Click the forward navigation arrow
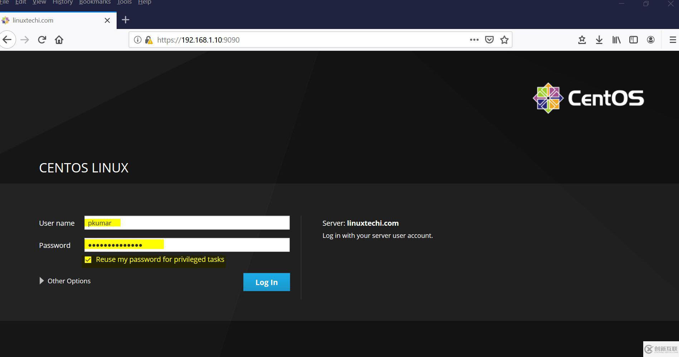The height and width of the screenshot is (357, 679). (x=25, y=40)
